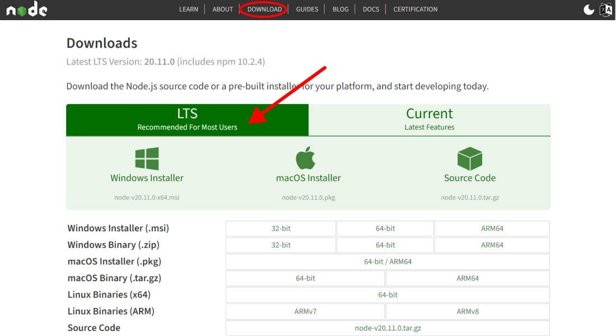Open the CERTIFICATION menu item
Image resolution: width=616 pixels, height=336 pixels.
pyautogui.click(x=416, y=10)
